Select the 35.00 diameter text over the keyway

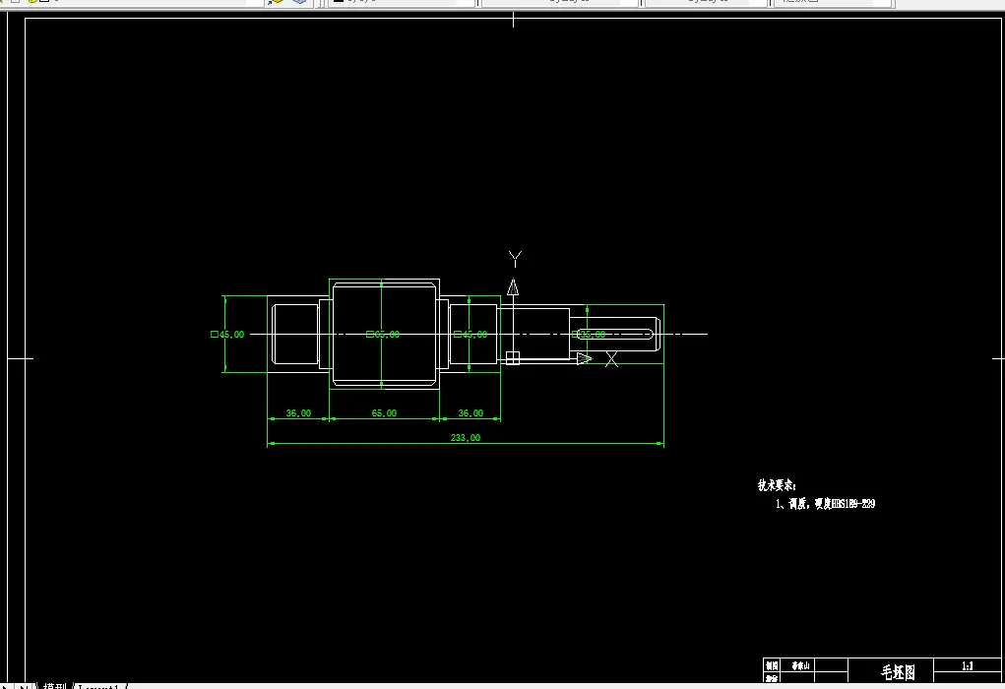[589, 335]
